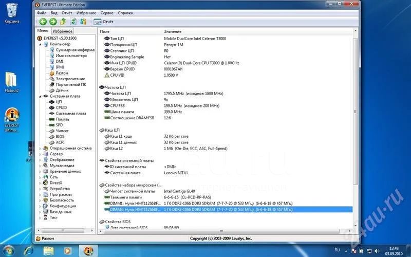Open the Flatout2 folder on desktop
Screen dimensions: 411x257
coord(11,82)
